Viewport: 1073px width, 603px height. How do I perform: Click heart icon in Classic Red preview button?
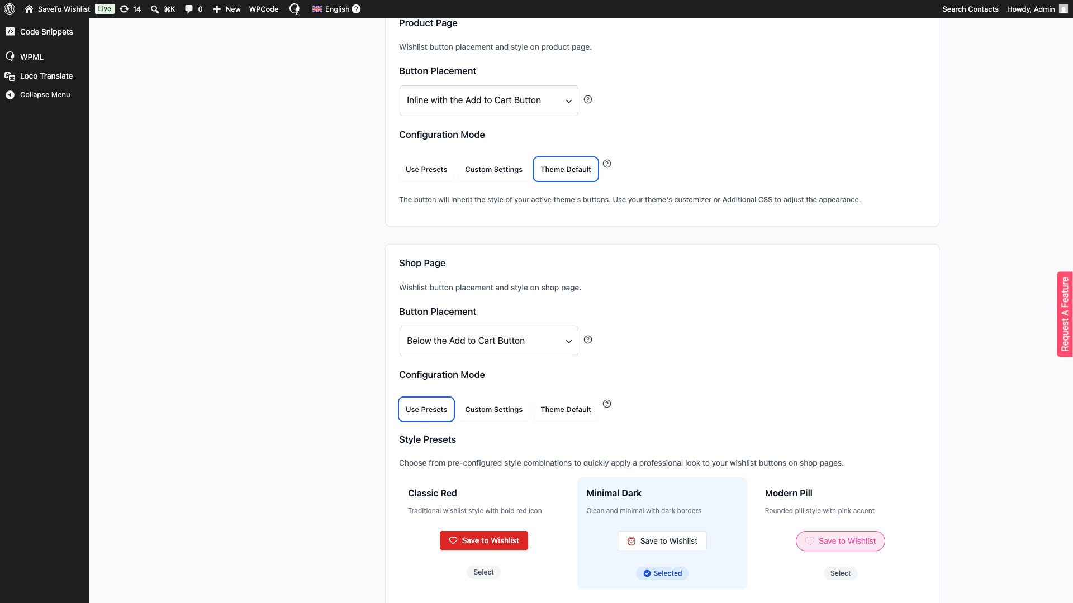[453, 540]
